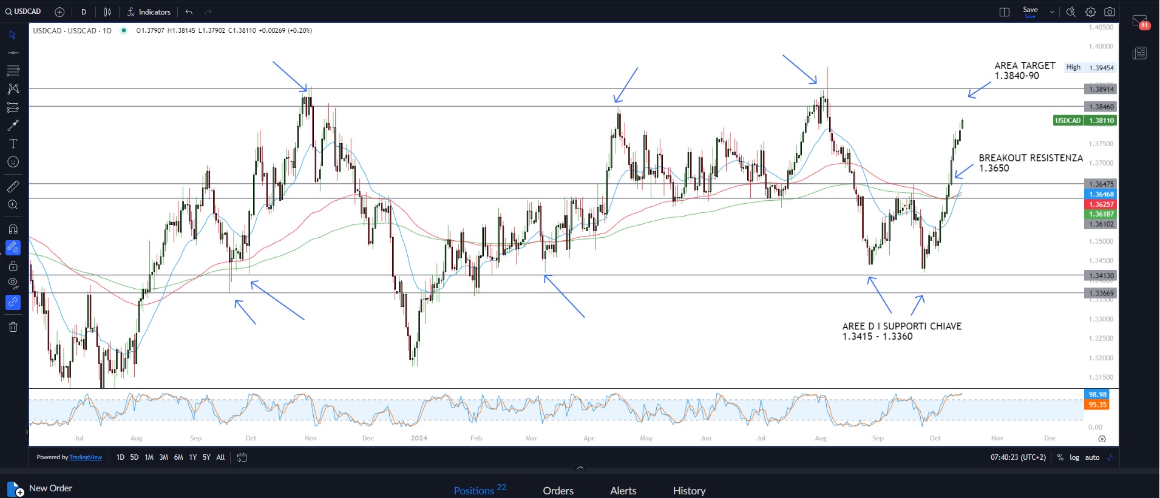Select the layout split-pane icon

tap(1005, 12)
